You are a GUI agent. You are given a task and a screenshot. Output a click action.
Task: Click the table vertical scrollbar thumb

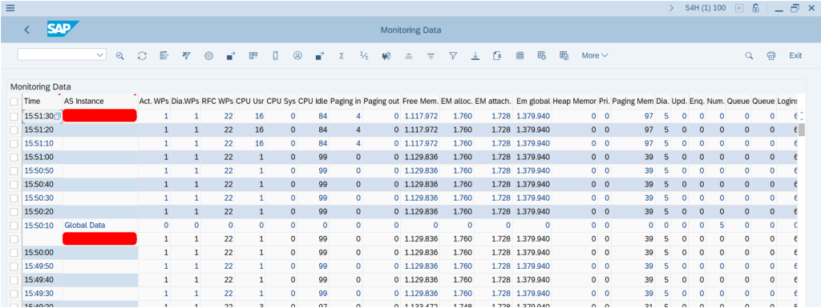click(801, 130)
